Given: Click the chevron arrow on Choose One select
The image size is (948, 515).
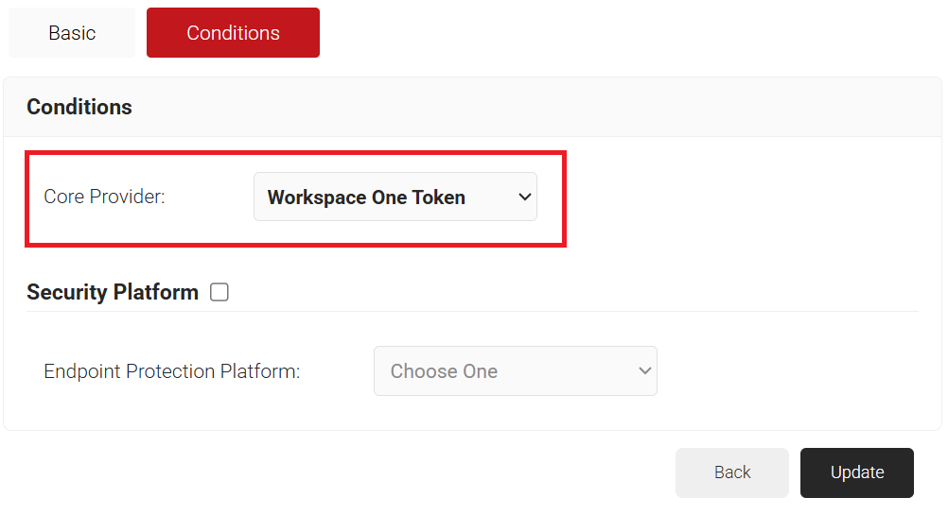Looking at the screenshot, I should click(x=645, y=370).
